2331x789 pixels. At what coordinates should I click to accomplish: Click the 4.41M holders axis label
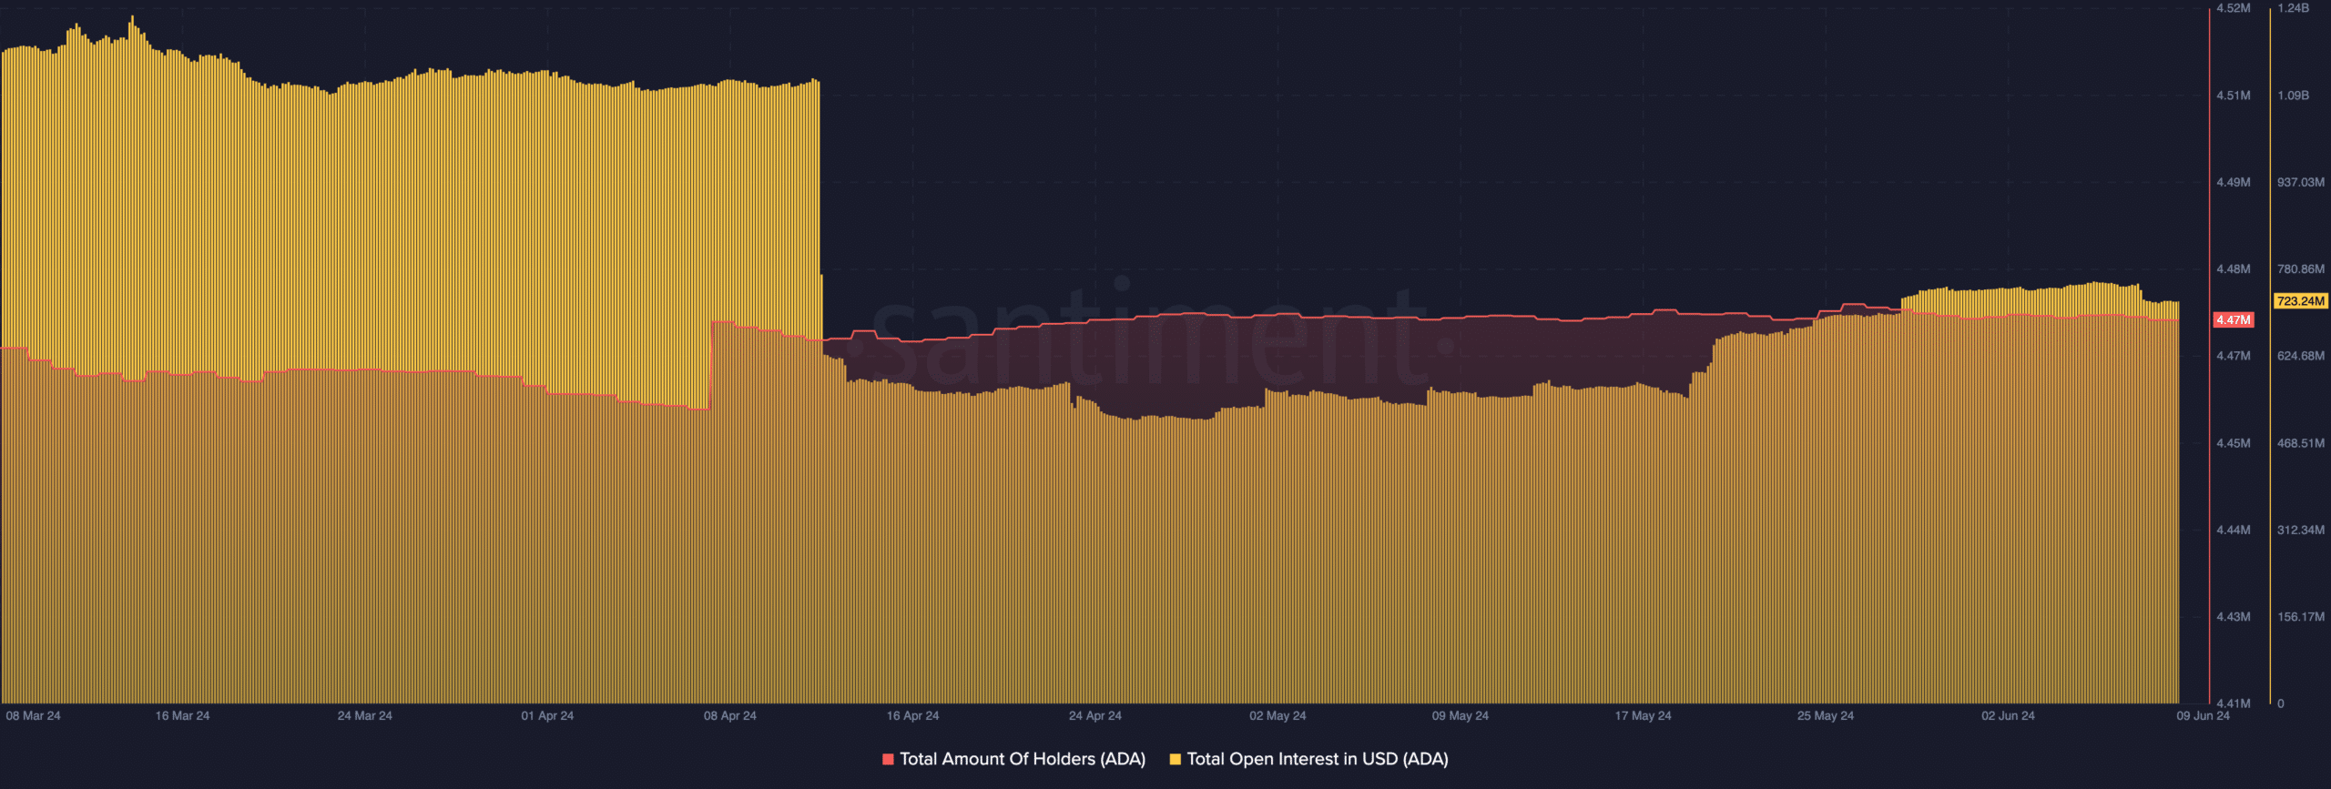point(2233,703)
